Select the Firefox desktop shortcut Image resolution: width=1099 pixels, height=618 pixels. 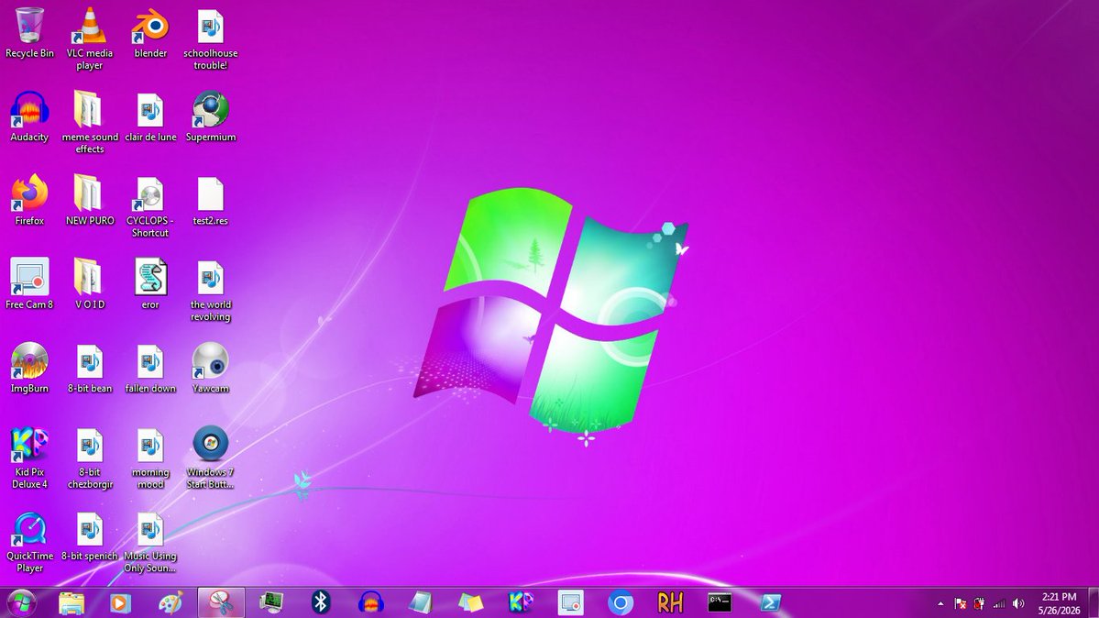tap(29, 200)
